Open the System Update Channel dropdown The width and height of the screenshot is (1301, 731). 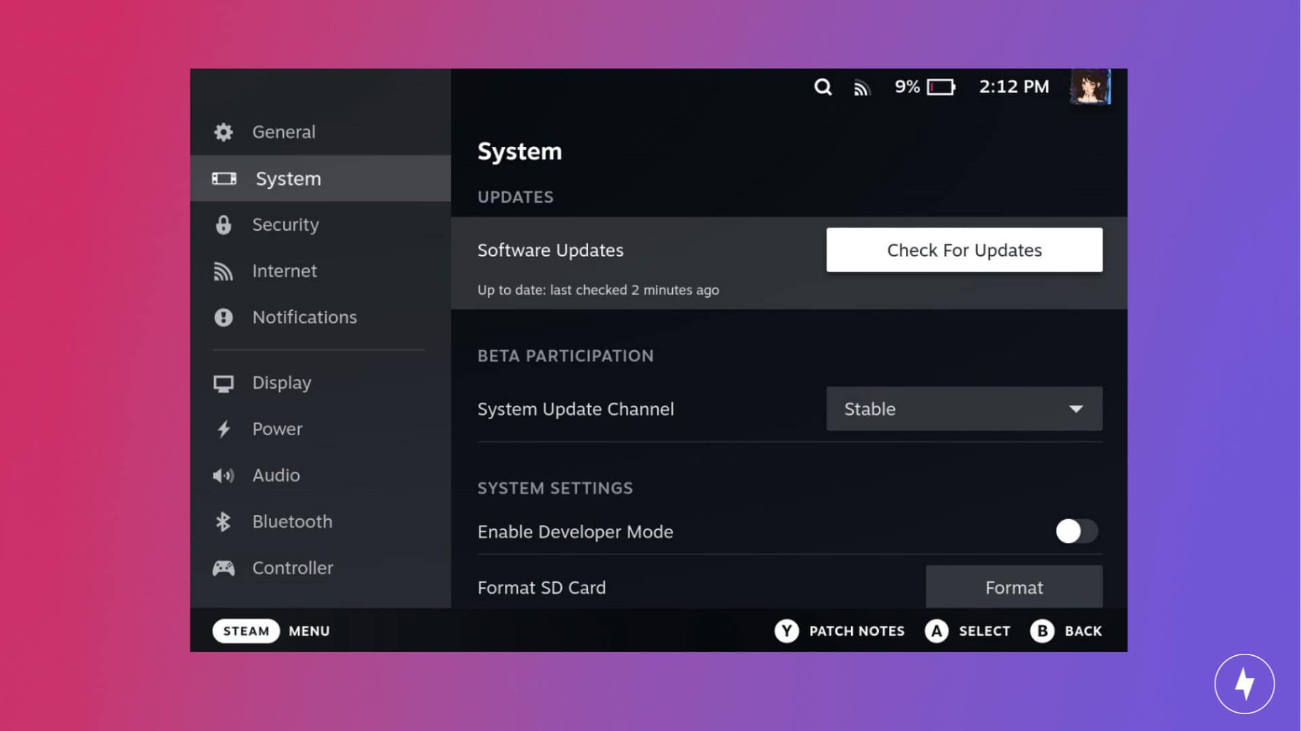tap(964, 409)
